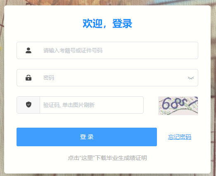Focus the 密码 password field

pos(107,78)
